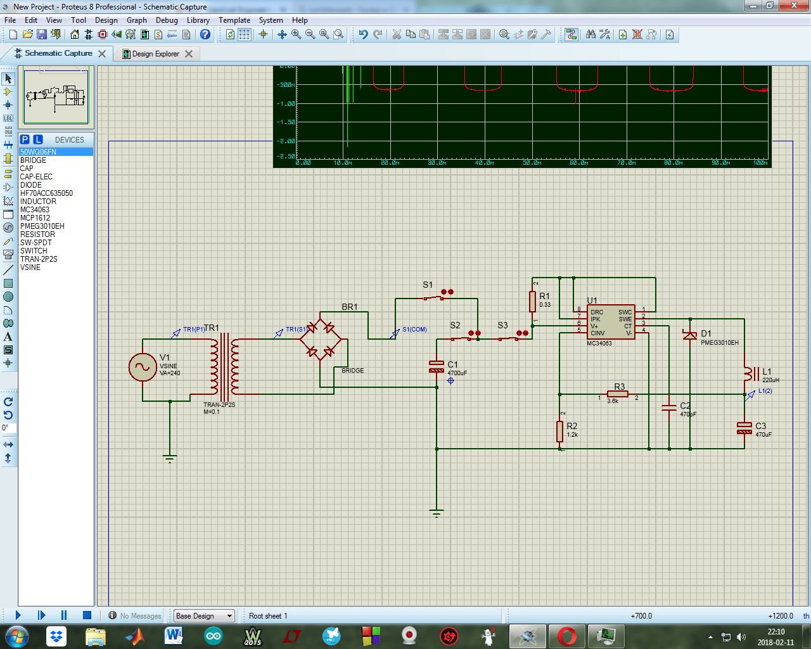
Task: Select the Current Probe mode tool
Action: click(x=8, y=254)
